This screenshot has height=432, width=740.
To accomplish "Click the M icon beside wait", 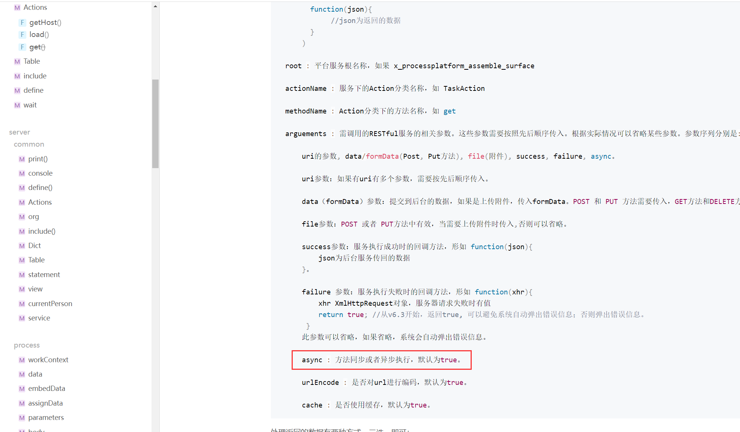I will pyautogui.click(x=17, y=105).
